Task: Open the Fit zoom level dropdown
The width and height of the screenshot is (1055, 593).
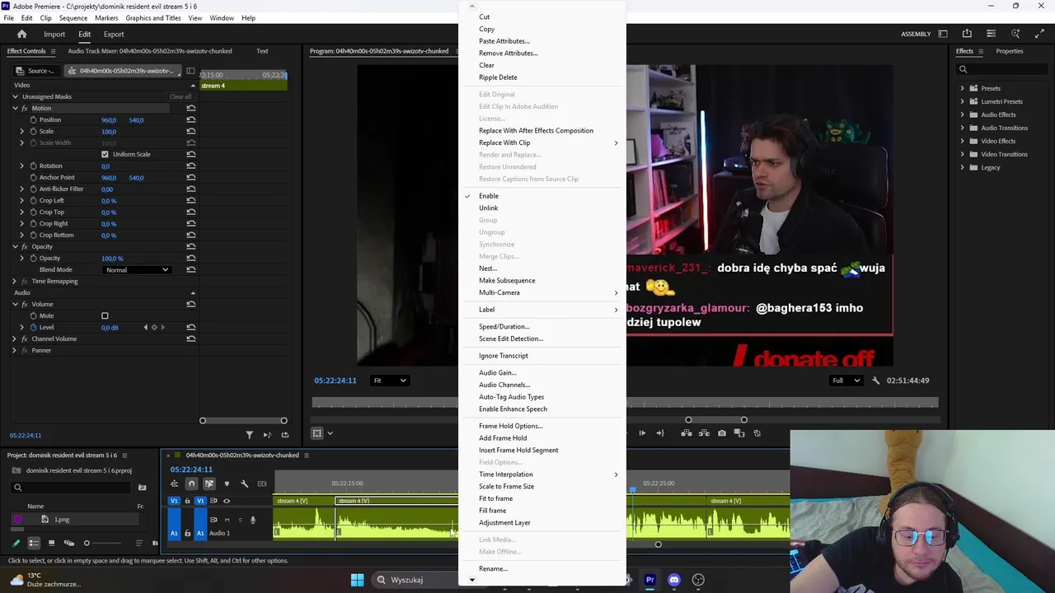Action: [390, 381]
